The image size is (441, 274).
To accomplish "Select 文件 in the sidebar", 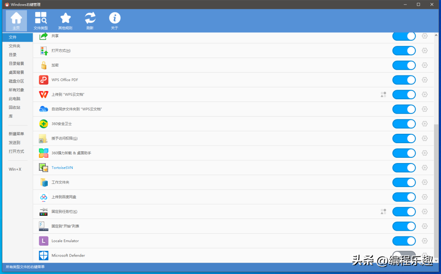I will pos(18,38).
